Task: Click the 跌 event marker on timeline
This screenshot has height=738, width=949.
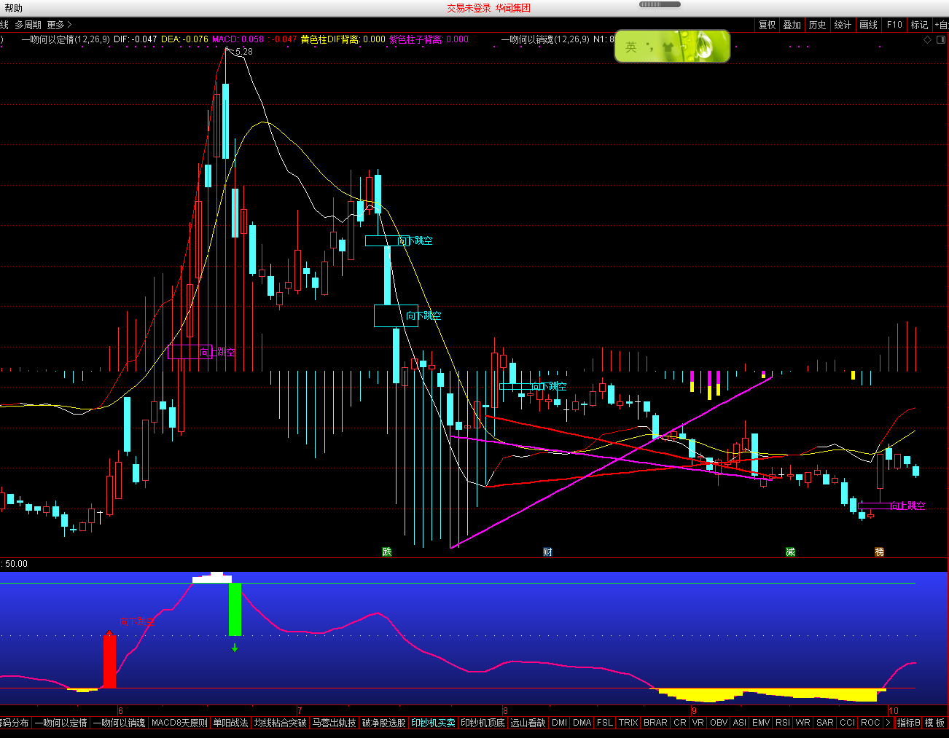Action: pyautogui.click(x=387, y=551)
